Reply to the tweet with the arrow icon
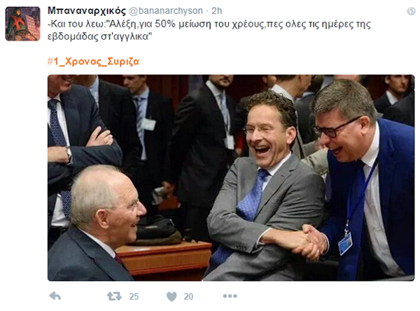420x311 pixels. 55,296
